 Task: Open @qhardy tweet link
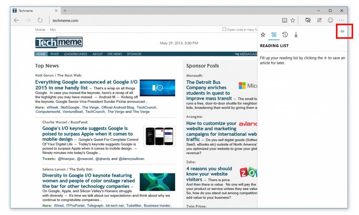(103, 158)
